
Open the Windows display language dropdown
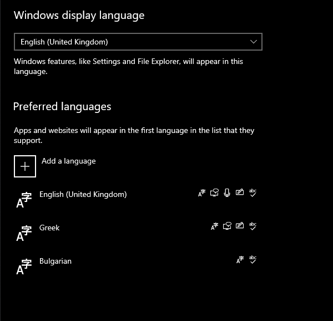[x=138, y=42]
